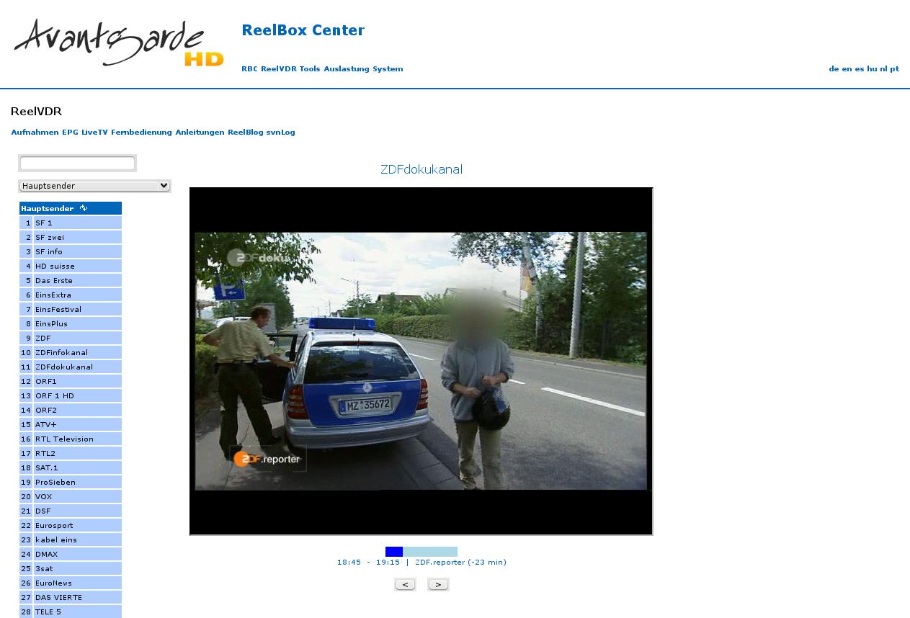Open the System menu item
The width and height of the screenshot is (910, 618).
click(388, 69)
